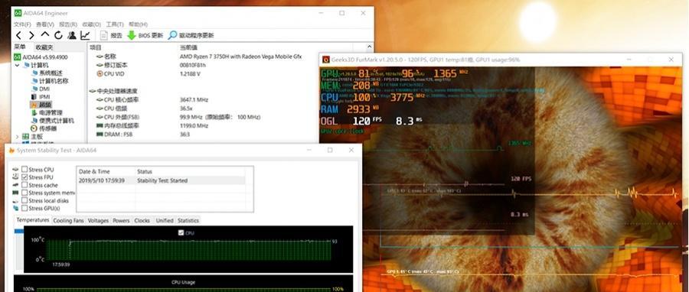Enable the Stress CPU checkbox

tap(24, 169)
